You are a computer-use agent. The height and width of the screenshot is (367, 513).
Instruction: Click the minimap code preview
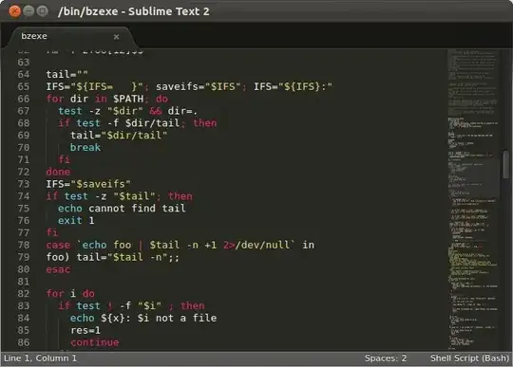coord(472,199)
